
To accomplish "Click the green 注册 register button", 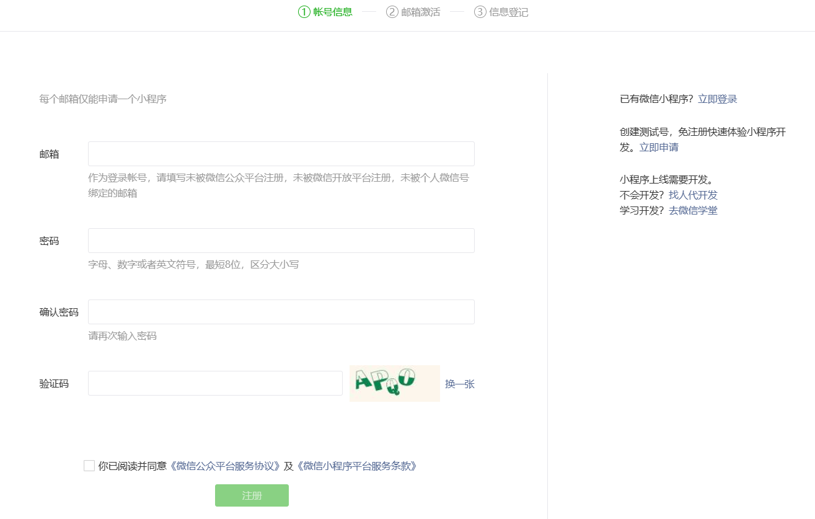I will 252,495.
